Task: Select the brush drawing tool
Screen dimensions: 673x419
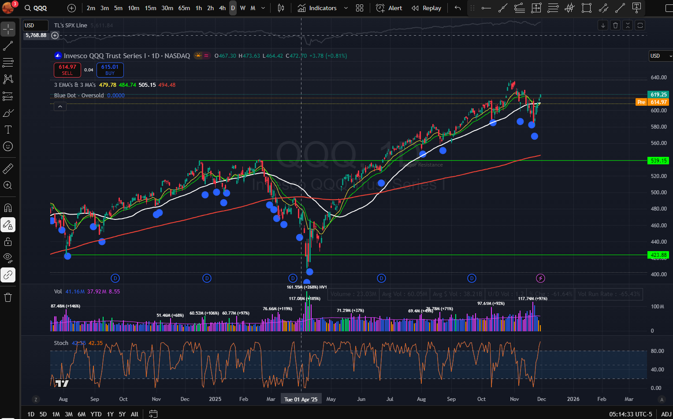Action: 8,113
